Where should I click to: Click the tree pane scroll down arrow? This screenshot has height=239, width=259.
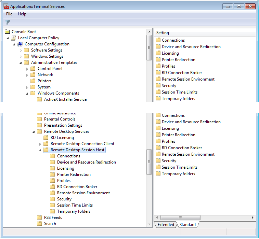coord(149,224)
